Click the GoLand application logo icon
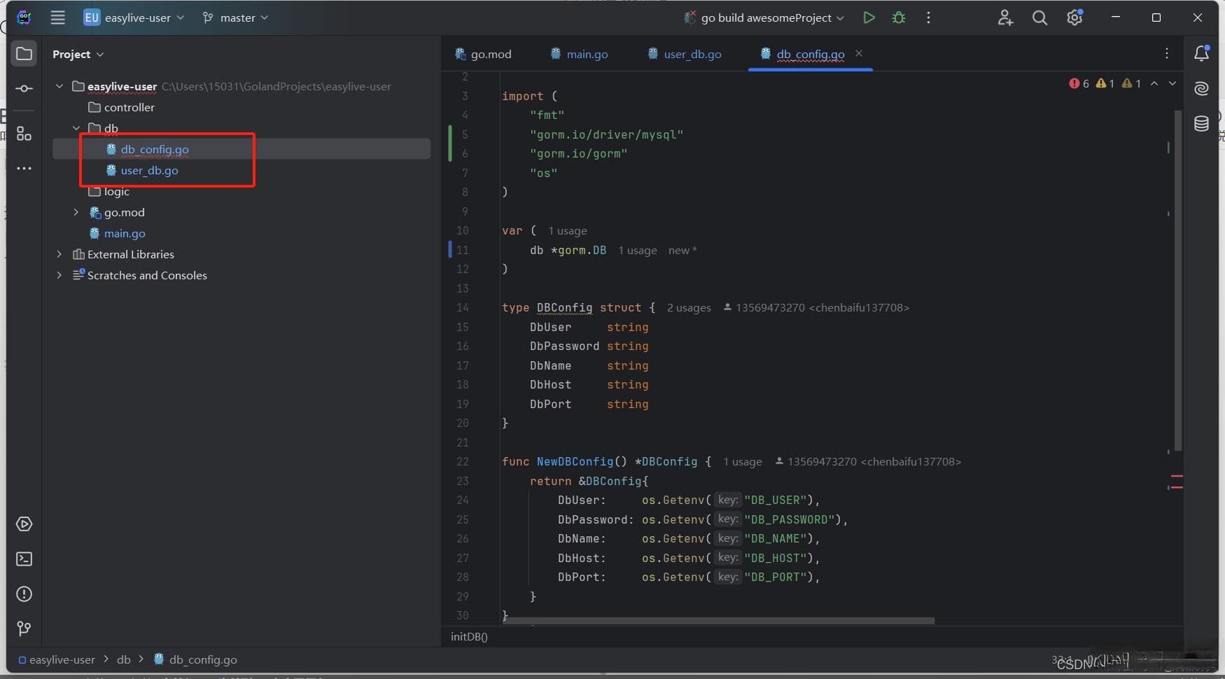Image resolution: width=1225 pixels, height=679 pixels. point(24,17)
